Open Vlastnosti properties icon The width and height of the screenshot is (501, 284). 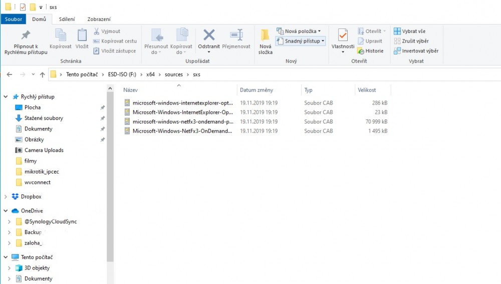tap(343, 36)
